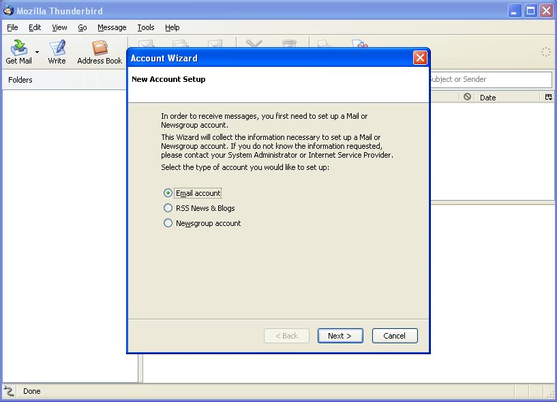Open the Get Mail dropdown arrow

[37, 53]
